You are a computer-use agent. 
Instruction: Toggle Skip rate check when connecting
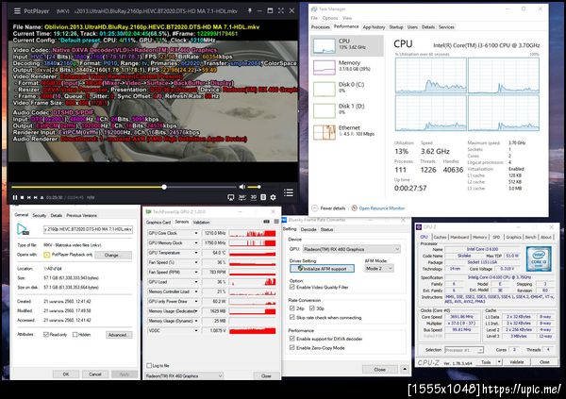click(x=292, y=317)
